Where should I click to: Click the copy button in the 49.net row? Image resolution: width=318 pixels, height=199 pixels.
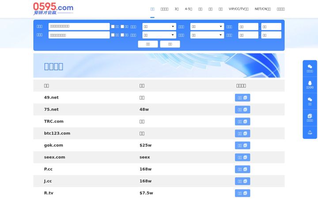(242, 98)
